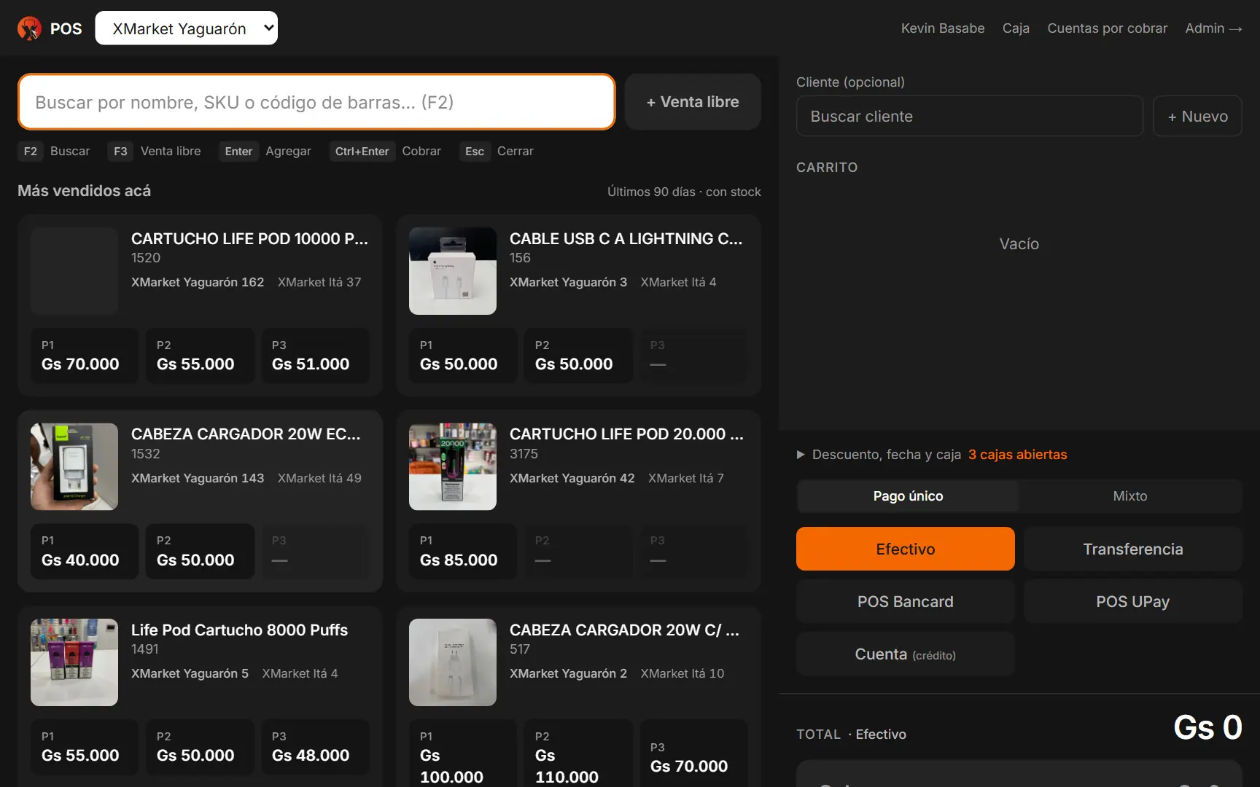This screenshot has height=787, width=1260.
Task: Add Cartucho Life Pod 10000 at P2 Gs 55.000
Action: pyautogui.click(x=200, y=356)
